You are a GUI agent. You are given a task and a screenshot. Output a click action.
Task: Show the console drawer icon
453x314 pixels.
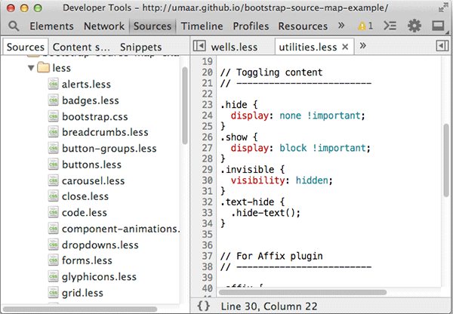390,26
